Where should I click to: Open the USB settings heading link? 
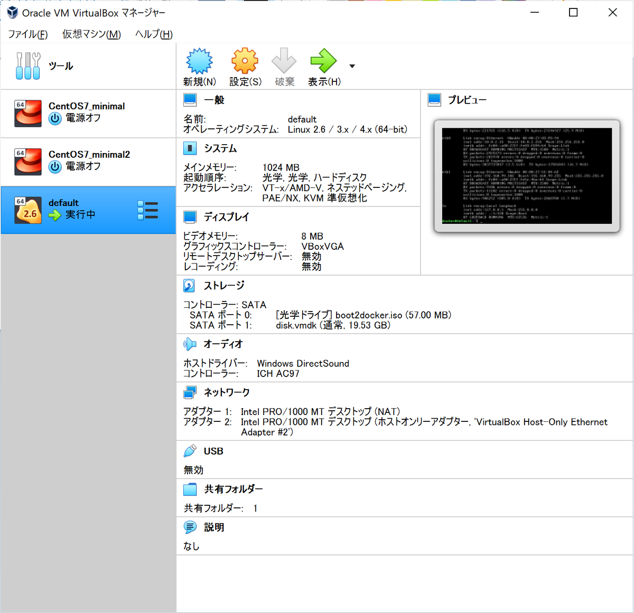click(213, 451)
